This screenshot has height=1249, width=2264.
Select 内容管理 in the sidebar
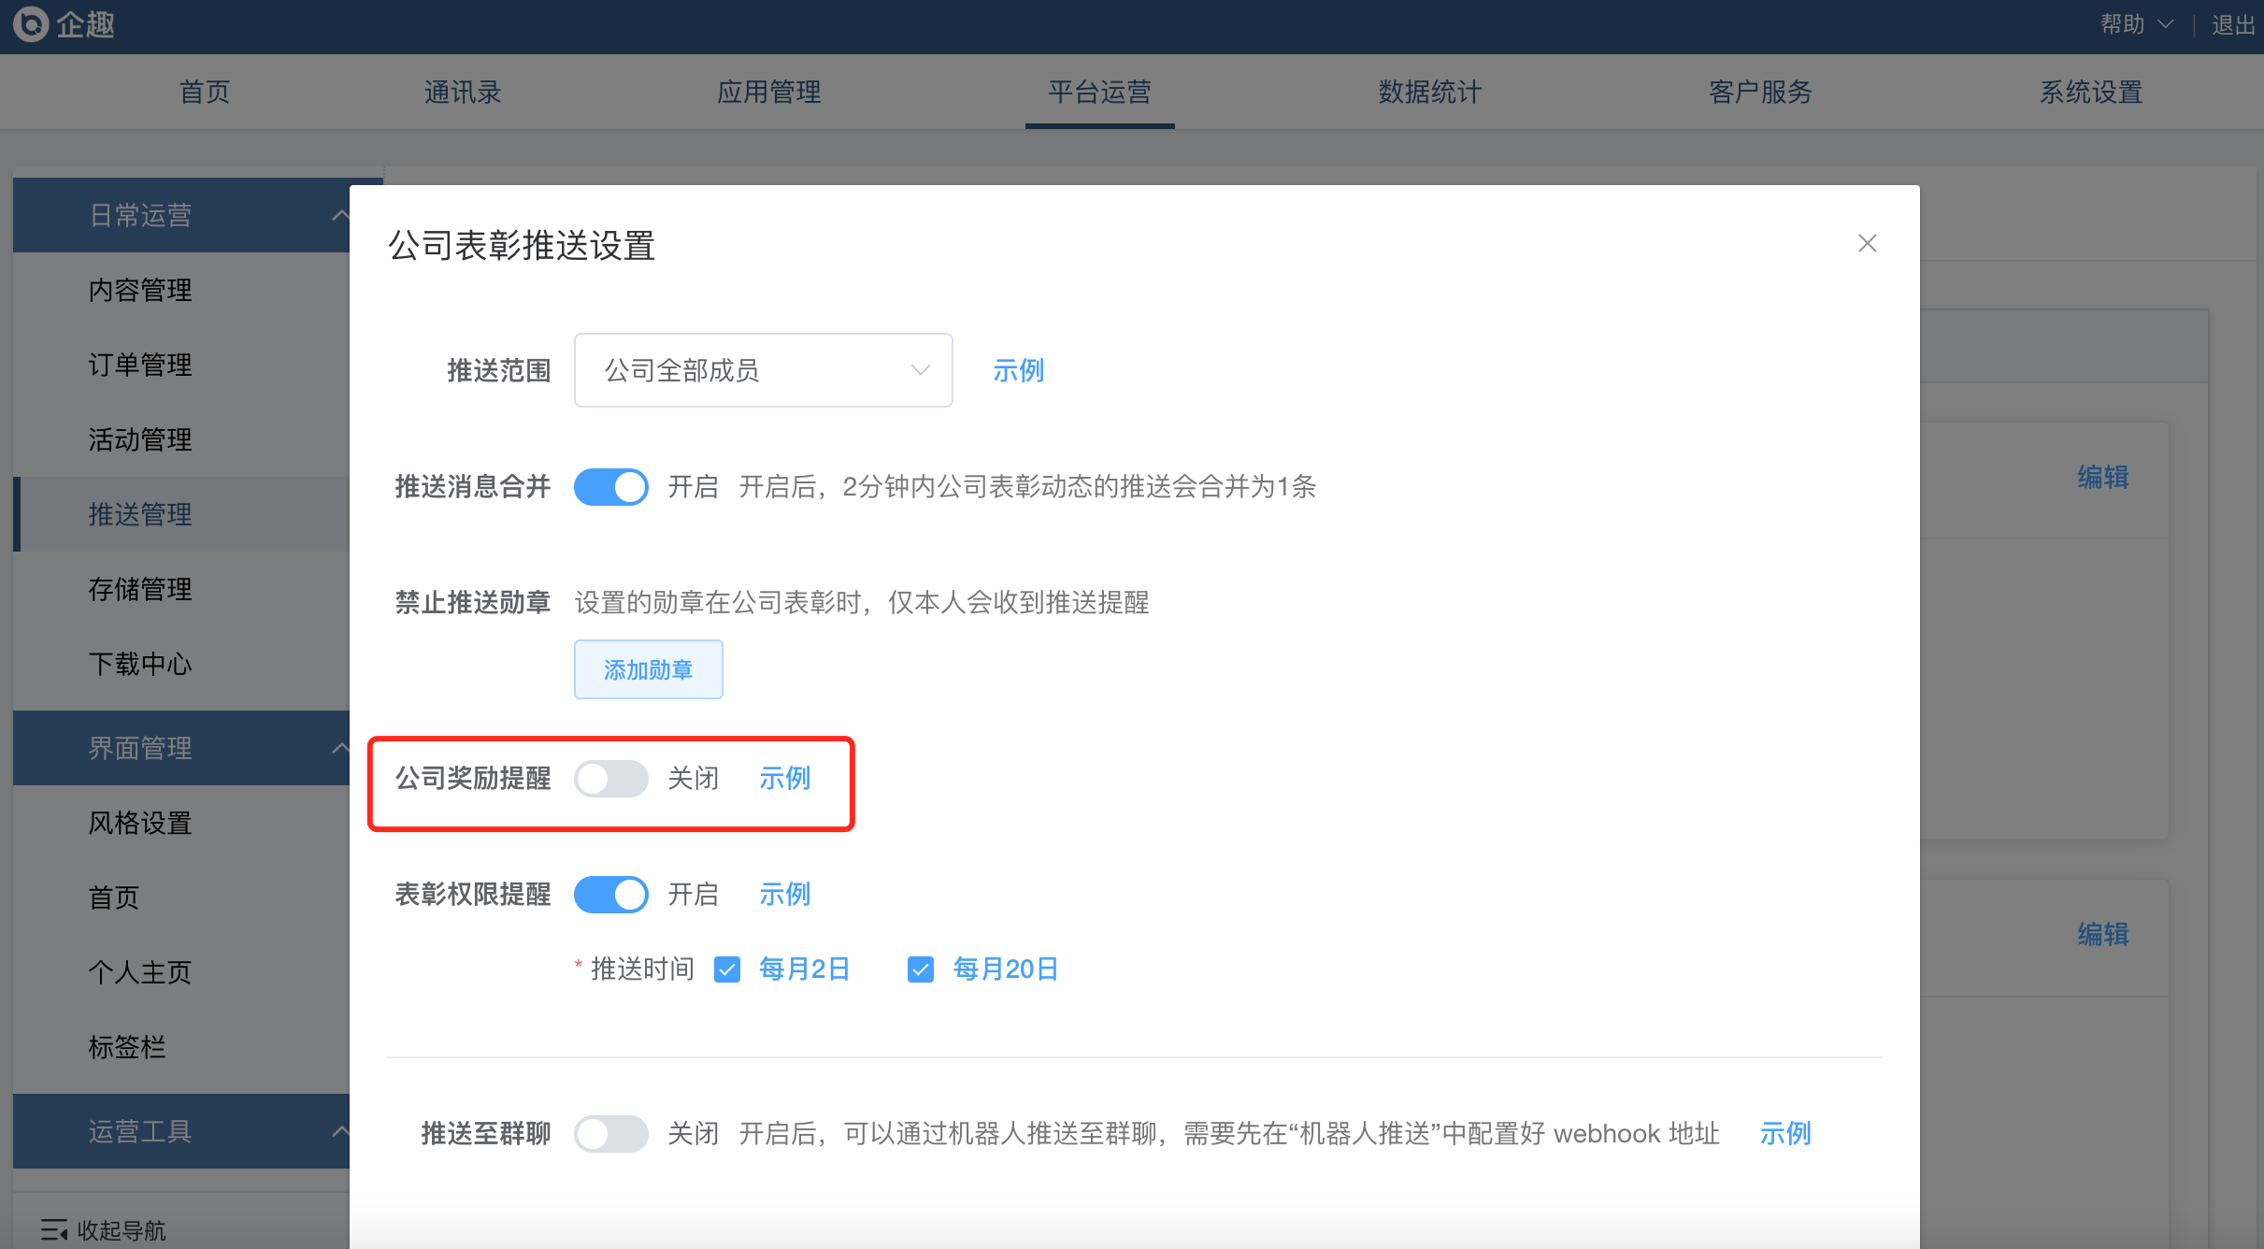(x=140, y=290)
